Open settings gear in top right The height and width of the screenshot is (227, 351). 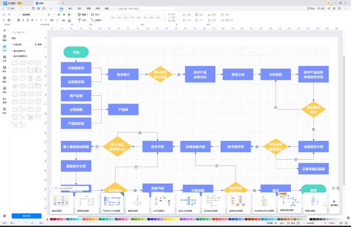point(334,9)
